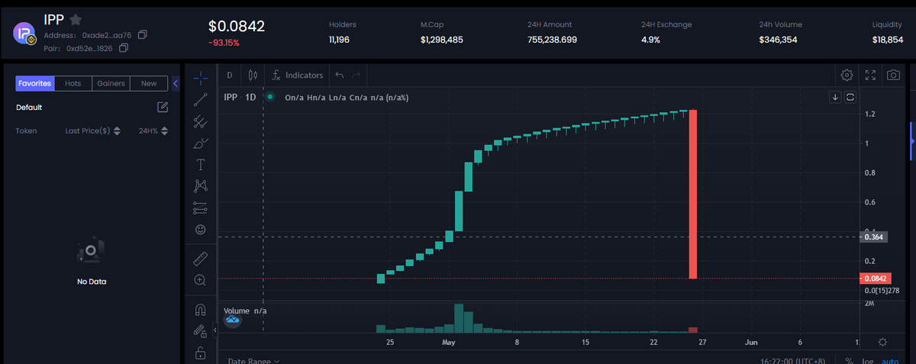The height and width of the screenshot is (364, 916).
Task: Open the Indicators dialog
Action: pyautogui.click(x=298, y=76)
